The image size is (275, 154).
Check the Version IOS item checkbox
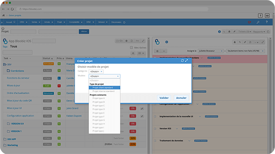[x=155, y=129]
